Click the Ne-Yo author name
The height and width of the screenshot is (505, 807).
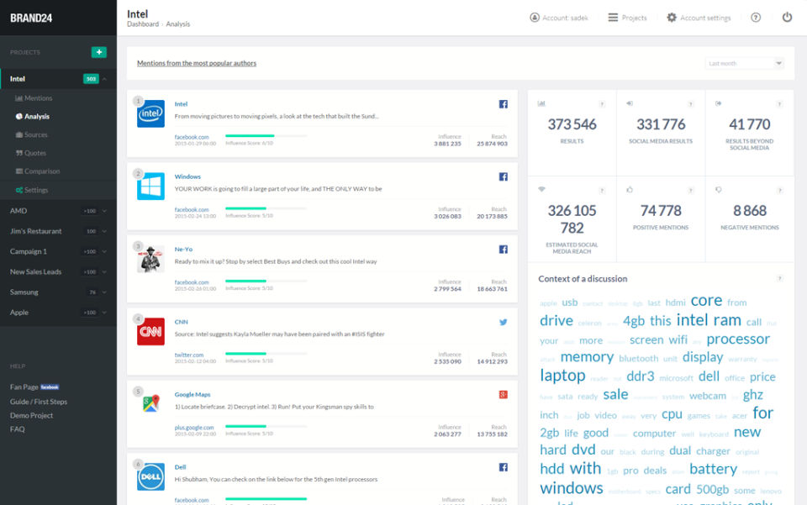tap(183, 249)
